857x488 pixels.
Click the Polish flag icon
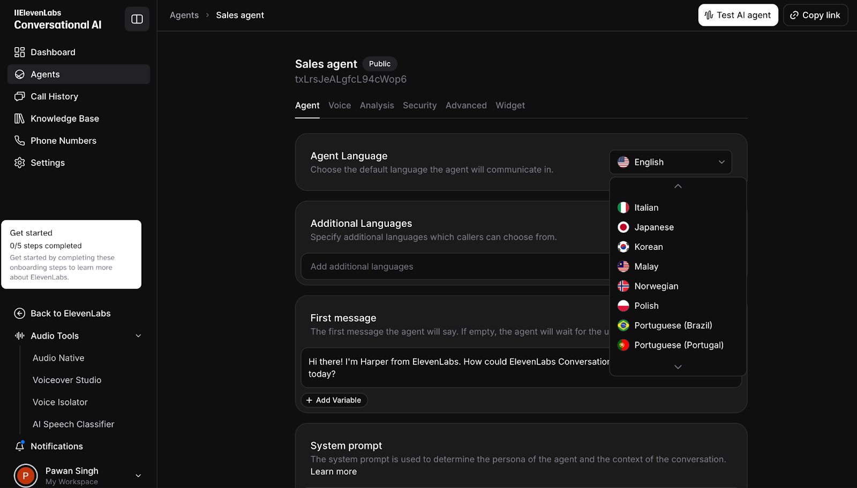(x=623, y=306)
